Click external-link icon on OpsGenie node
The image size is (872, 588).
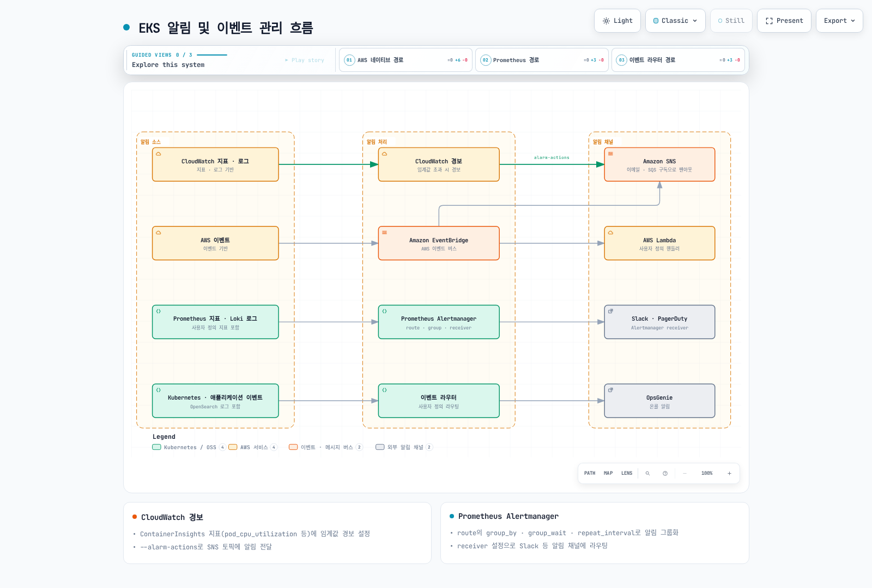pos(610,390)
